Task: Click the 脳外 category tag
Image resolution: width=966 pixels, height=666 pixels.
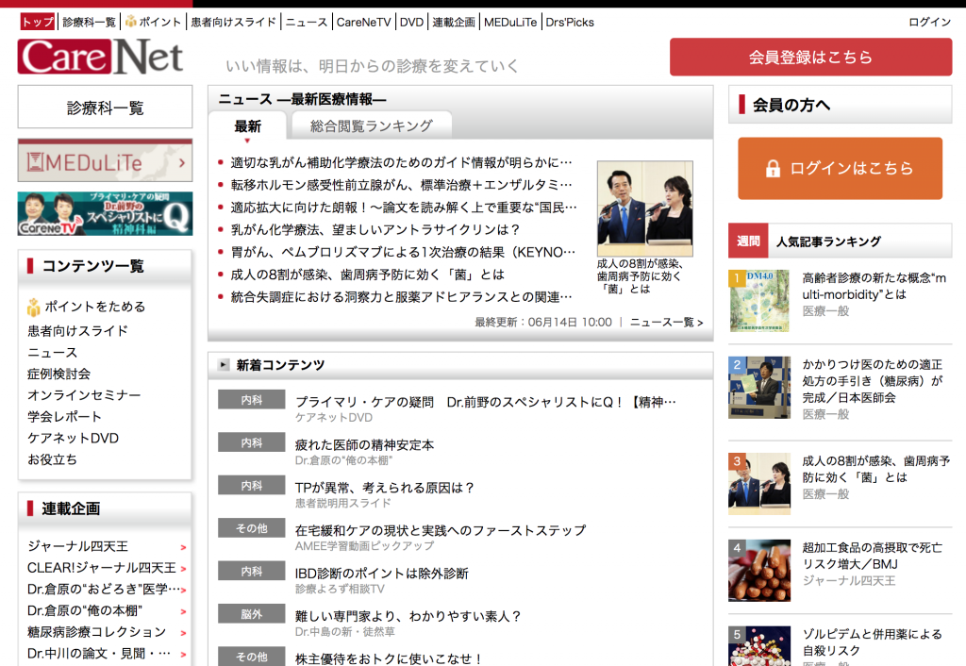Action: [x=251, y=613]
